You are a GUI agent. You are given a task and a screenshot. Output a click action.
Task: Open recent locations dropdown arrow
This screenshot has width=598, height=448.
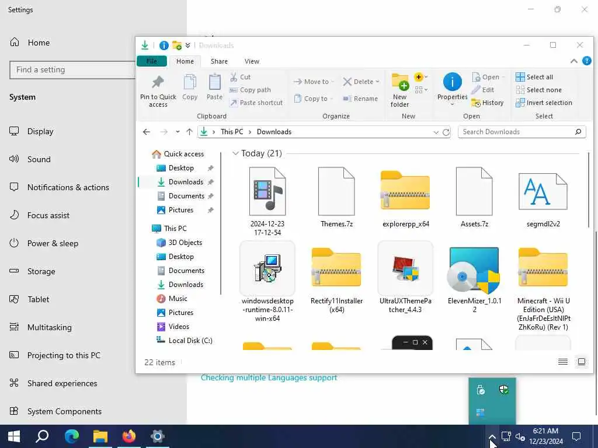(x=178, y=132)
